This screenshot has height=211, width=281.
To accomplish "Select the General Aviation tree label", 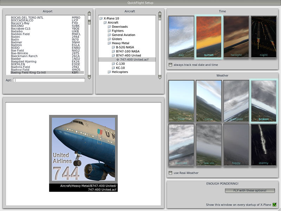I will (x=124, y=35).
